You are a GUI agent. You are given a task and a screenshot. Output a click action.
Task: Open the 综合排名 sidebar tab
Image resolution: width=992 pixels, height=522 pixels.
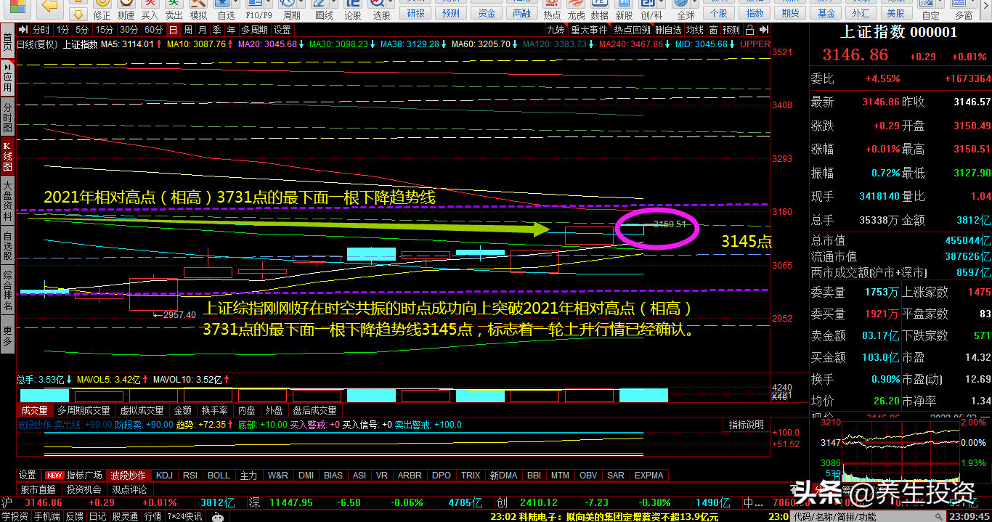[x=7, y=290]
